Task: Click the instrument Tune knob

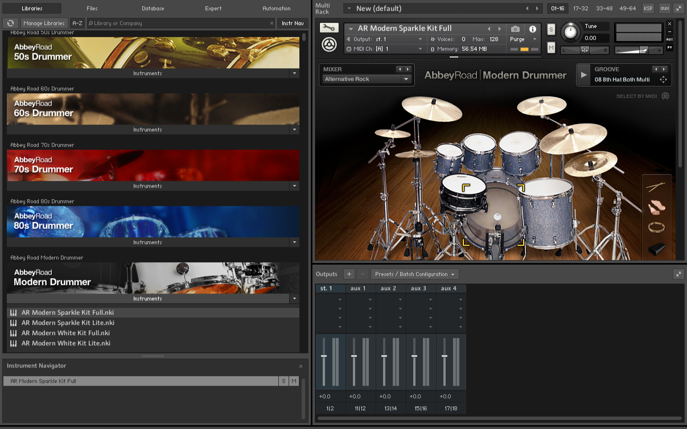Action: [570, 32]
